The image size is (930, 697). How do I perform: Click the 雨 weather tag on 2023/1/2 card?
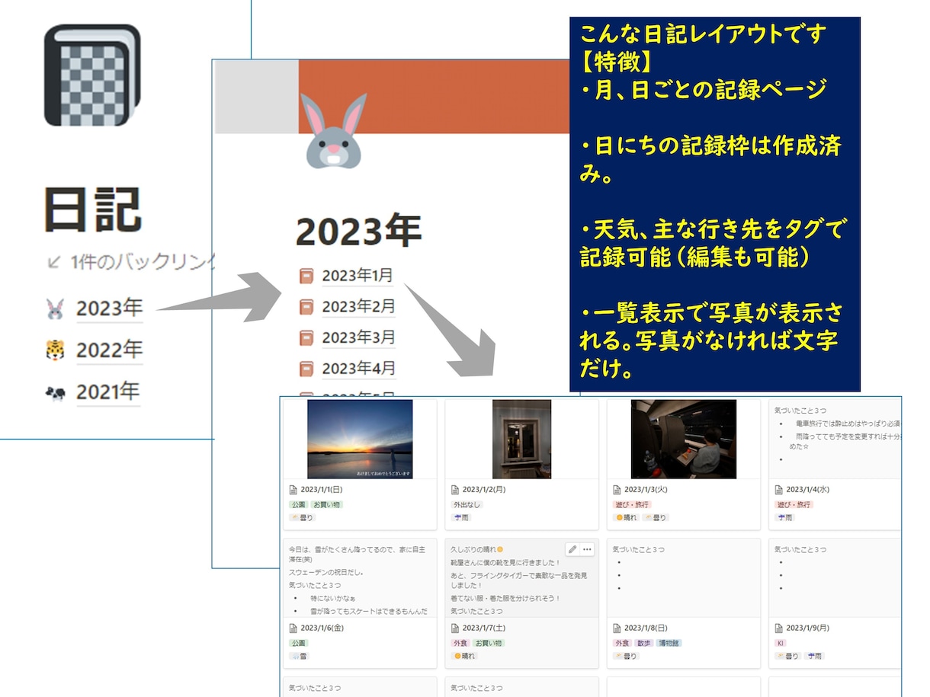point(461,518)
